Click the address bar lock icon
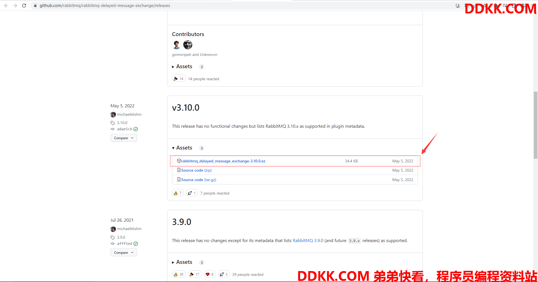The image size is (538, 282). click(x=35, y=6)
